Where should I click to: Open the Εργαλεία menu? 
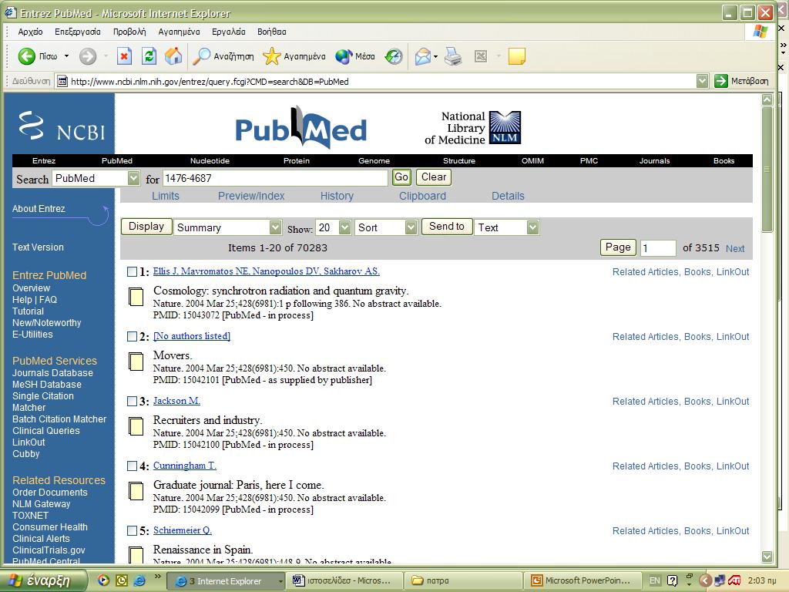point(228,32)
